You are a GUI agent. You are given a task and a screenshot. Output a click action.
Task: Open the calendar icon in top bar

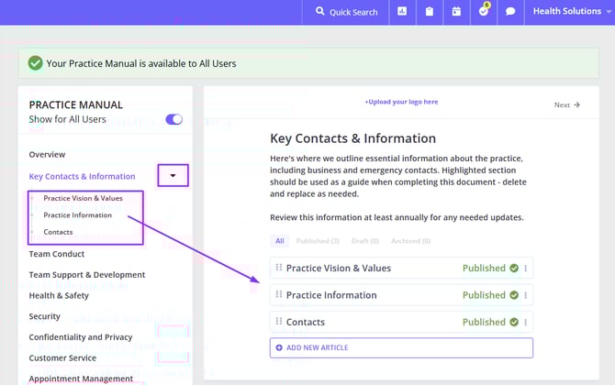point(456,12)
